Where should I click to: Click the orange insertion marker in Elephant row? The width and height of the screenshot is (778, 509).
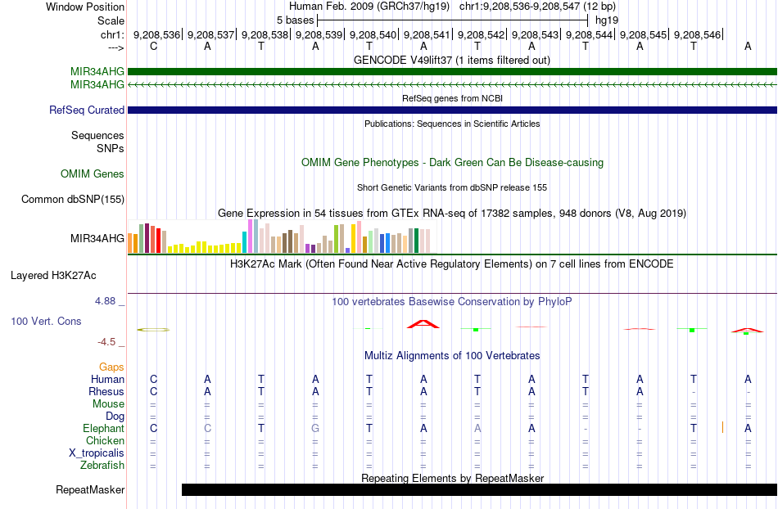pyautogui.click(x=722, y=427)
